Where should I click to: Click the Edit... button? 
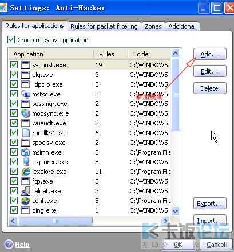pos(209,71)
